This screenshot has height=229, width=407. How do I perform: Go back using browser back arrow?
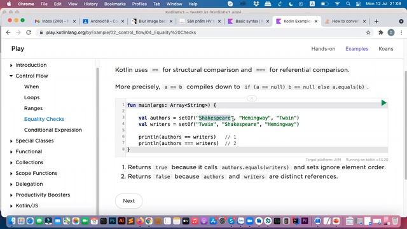click(x=8, y=32)
